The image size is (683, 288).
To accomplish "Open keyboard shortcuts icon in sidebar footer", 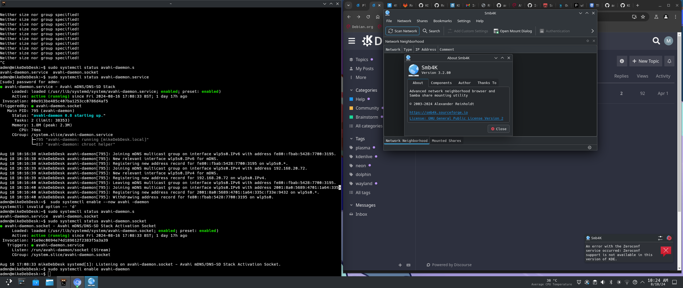I will click(x=408, y=265).
